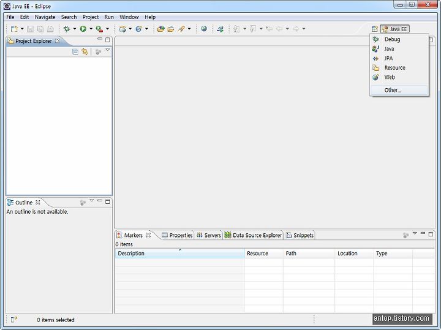
Task: Expand the New Servlet dropdown arrow
Action: [146, 29]
